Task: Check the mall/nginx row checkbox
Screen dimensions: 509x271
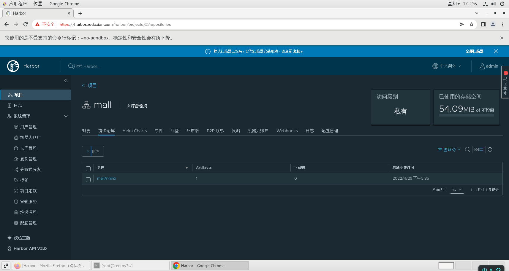Action: 88,180
